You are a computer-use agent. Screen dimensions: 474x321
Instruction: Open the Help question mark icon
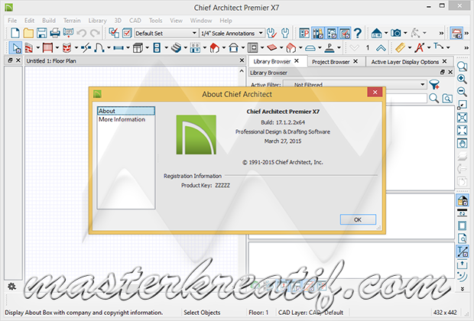tap(358, 33)
